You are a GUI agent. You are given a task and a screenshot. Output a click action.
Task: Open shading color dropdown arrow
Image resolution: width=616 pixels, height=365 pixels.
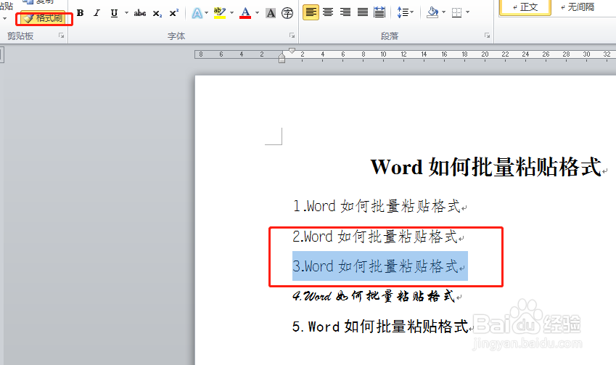point(444,12)
